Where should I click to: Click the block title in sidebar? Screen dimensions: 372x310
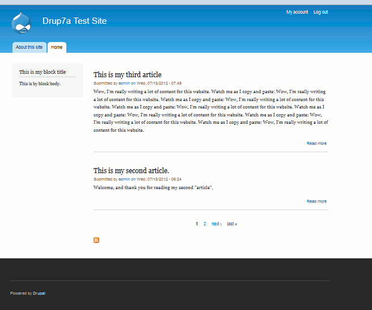coord(43,72)
